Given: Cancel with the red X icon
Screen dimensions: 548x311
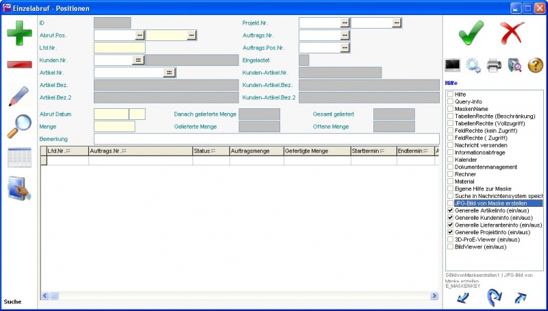Looking at the screenshot, I should 512,32.
